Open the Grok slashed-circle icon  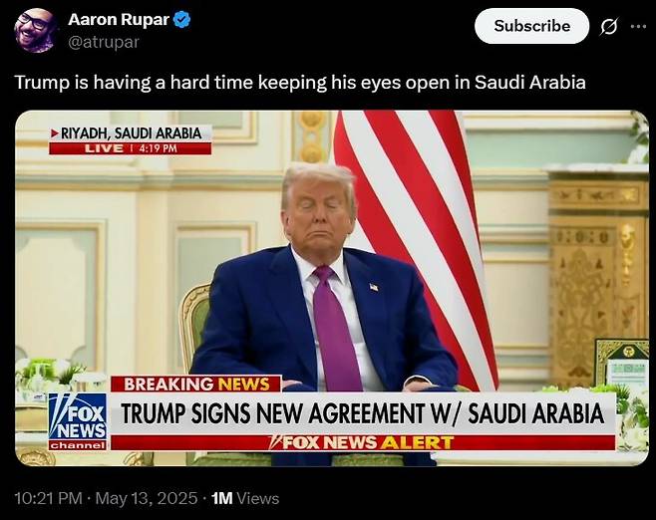pos(608,27)
